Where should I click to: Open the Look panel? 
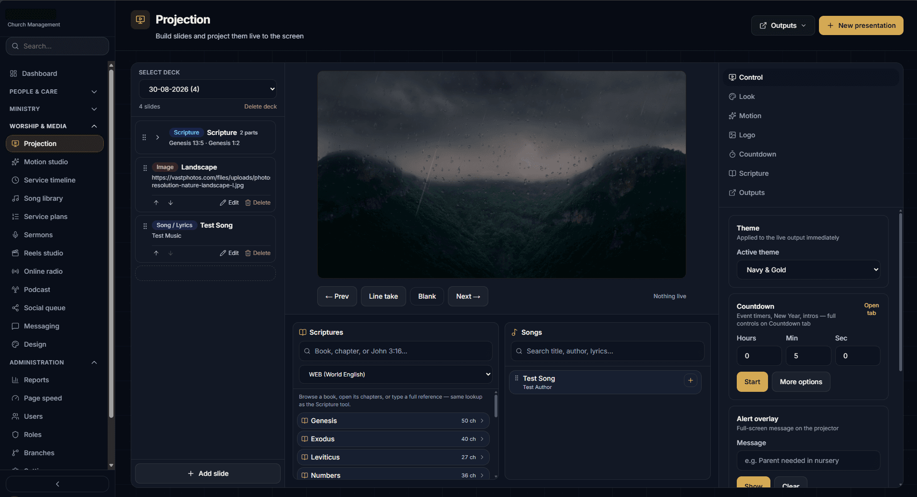point(811,97)
